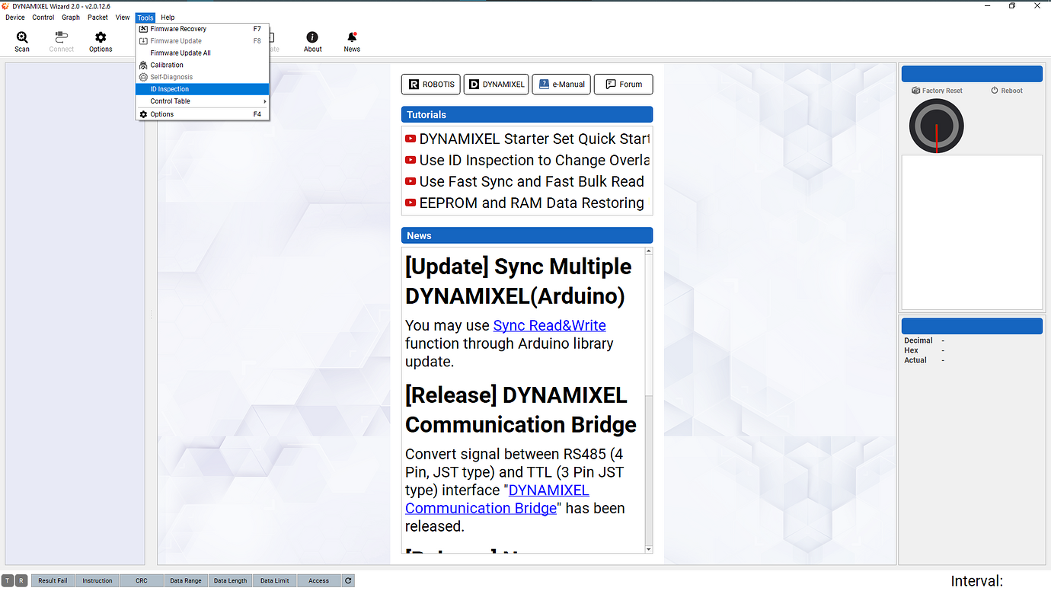Enable the Result Fail packet filter
Viewport: 1051px width, 591px height.
point(52,580)
